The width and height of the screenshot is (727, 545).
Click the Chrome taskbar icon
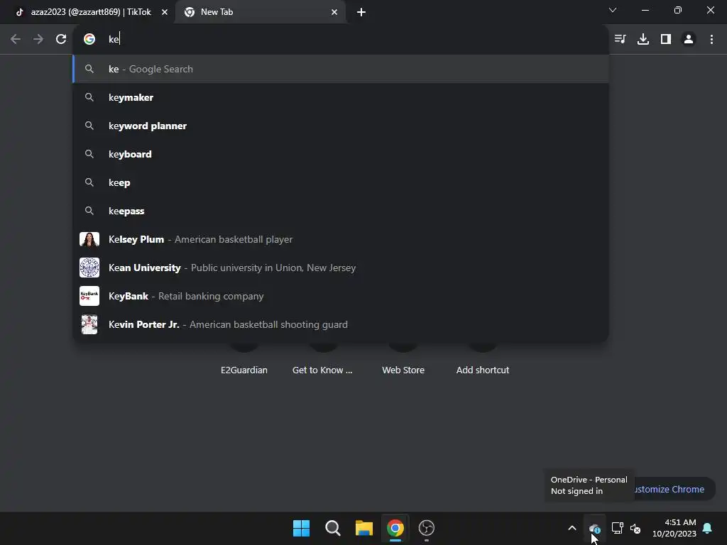tap(395, 528)
